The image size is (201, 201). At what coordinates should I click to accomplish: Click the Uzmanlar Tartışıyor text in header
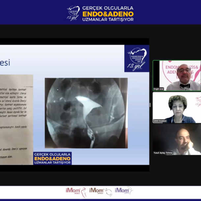[108, 20]
